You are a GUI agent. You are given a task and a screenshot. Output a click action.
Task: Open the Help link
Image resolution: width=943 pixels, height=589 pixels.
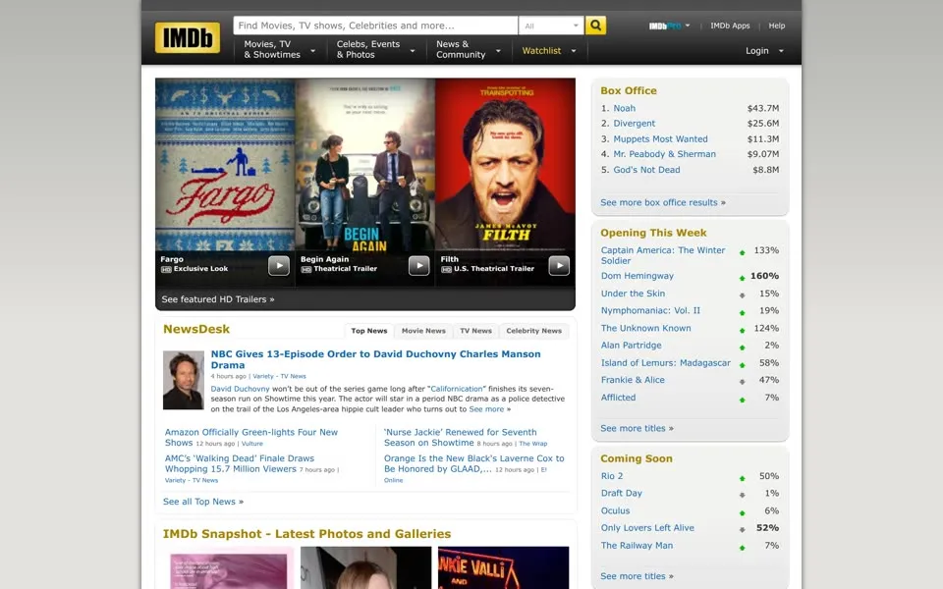[776, 26]
